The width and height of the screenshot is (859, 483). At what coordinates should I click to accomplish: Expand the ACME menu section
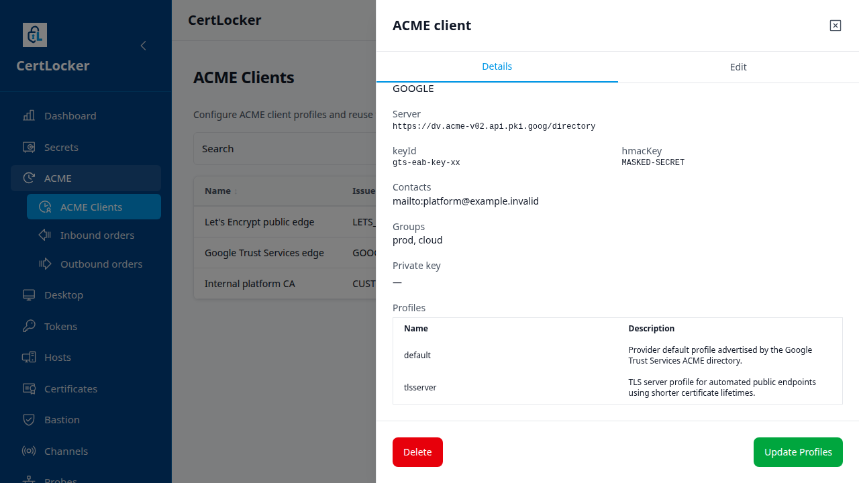(x=86, y=178)
